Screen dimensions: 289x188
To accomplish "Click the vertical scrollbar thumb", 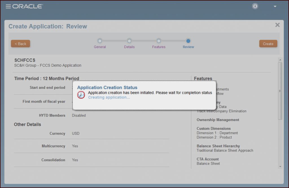I will pyautogui.click(x=280, y=91).
